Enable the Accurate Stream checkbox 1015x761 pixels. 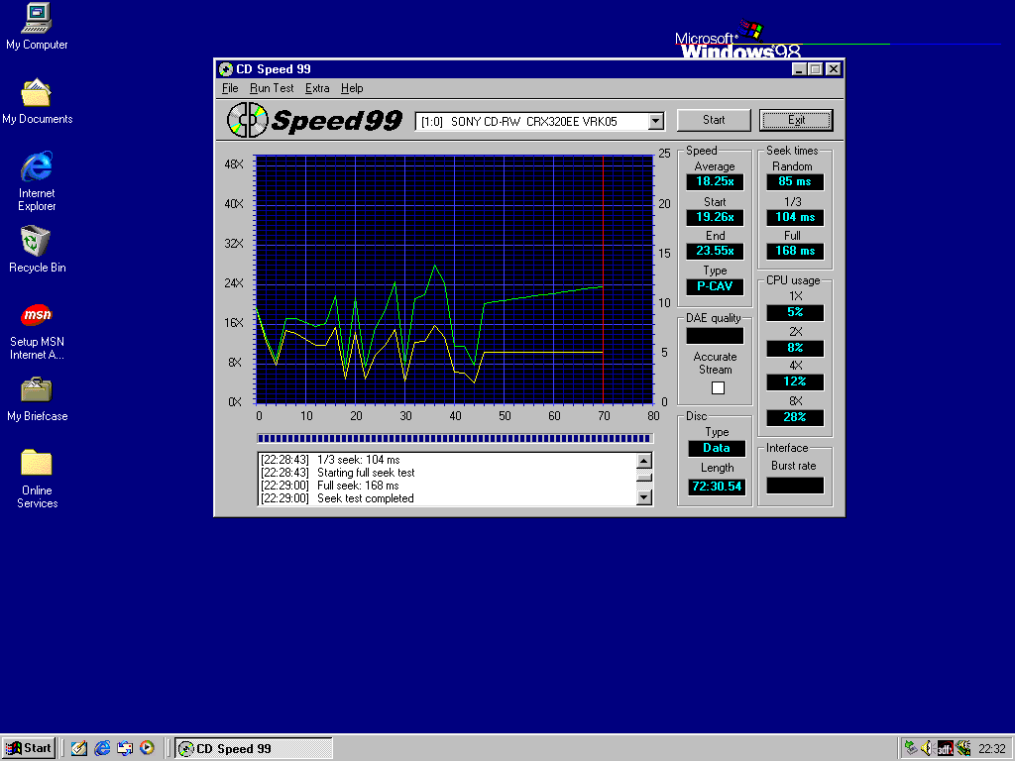(x=718, y=387)
